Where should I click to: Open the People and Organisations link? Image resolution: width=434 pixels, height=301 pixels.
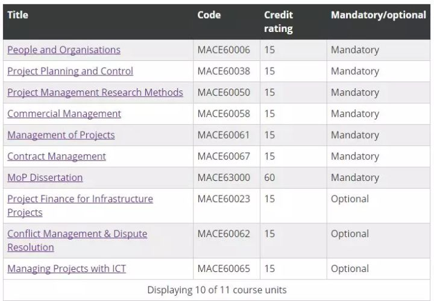click(64, 50)
